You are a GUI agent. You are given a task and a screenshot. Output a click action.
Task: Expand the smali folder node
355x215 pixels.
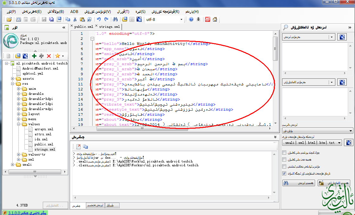tap(12, 165)
